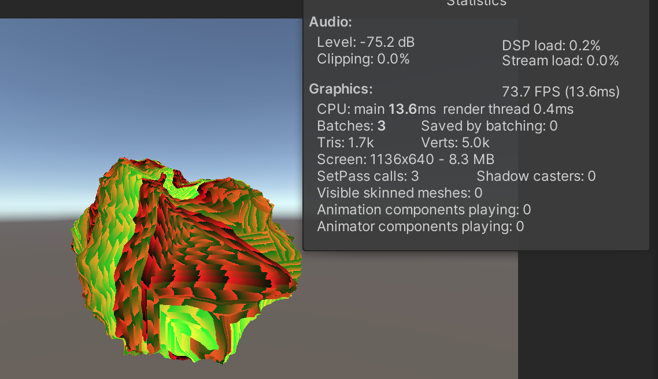The height and width of the screenshot is (379, 658).
Task: Click the CPU main time readout
Action: click(x=405, y=109)
